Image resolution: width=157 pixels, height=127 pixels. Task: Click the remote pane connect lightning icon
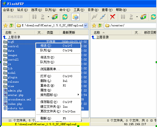pyautogui.click(x=94, y=17)
